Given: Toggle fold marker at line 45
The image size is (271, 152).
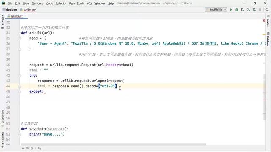Looking at the screenshot, I should pyautogui.click(x=19, y=92).
